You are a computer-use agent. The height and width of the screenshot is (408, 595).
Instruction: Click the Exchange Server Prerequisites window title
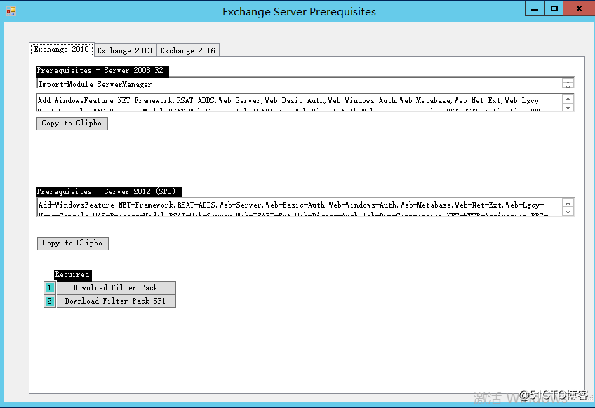click(x=299, y=12)
